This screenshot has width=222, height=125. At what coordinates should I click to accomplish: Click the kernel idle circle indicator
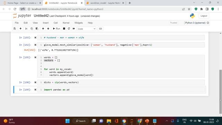point(208,23)
